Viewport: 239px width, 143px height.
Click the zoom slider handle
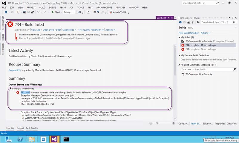[x=157, y=123]
